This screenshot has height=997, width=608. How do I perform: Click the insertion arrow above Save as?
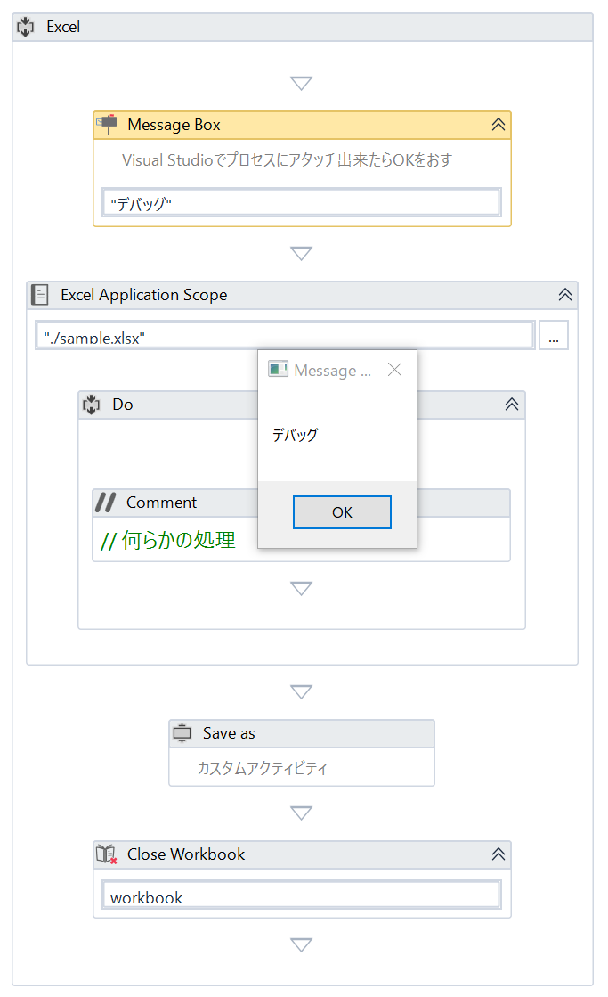click(x=301, y=691)
